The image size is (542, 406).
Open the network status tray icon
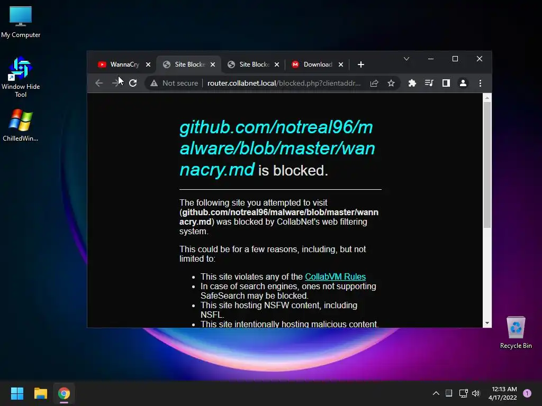(x=463, y=393)
